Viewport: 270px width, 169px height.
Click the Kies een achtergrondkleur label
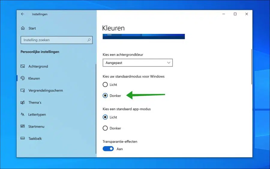coord(123,55)
